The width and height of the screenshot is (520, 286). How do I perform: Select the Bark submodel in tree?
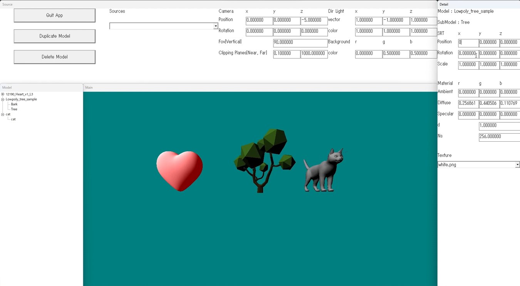[x=14, y=104]
